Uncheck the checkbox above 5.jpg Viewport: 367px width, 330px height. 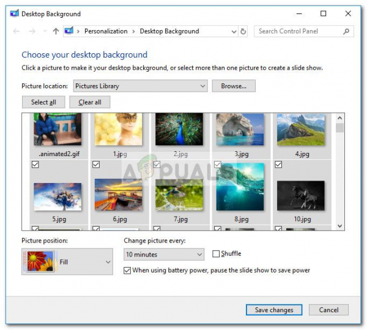tap(35, 165)
